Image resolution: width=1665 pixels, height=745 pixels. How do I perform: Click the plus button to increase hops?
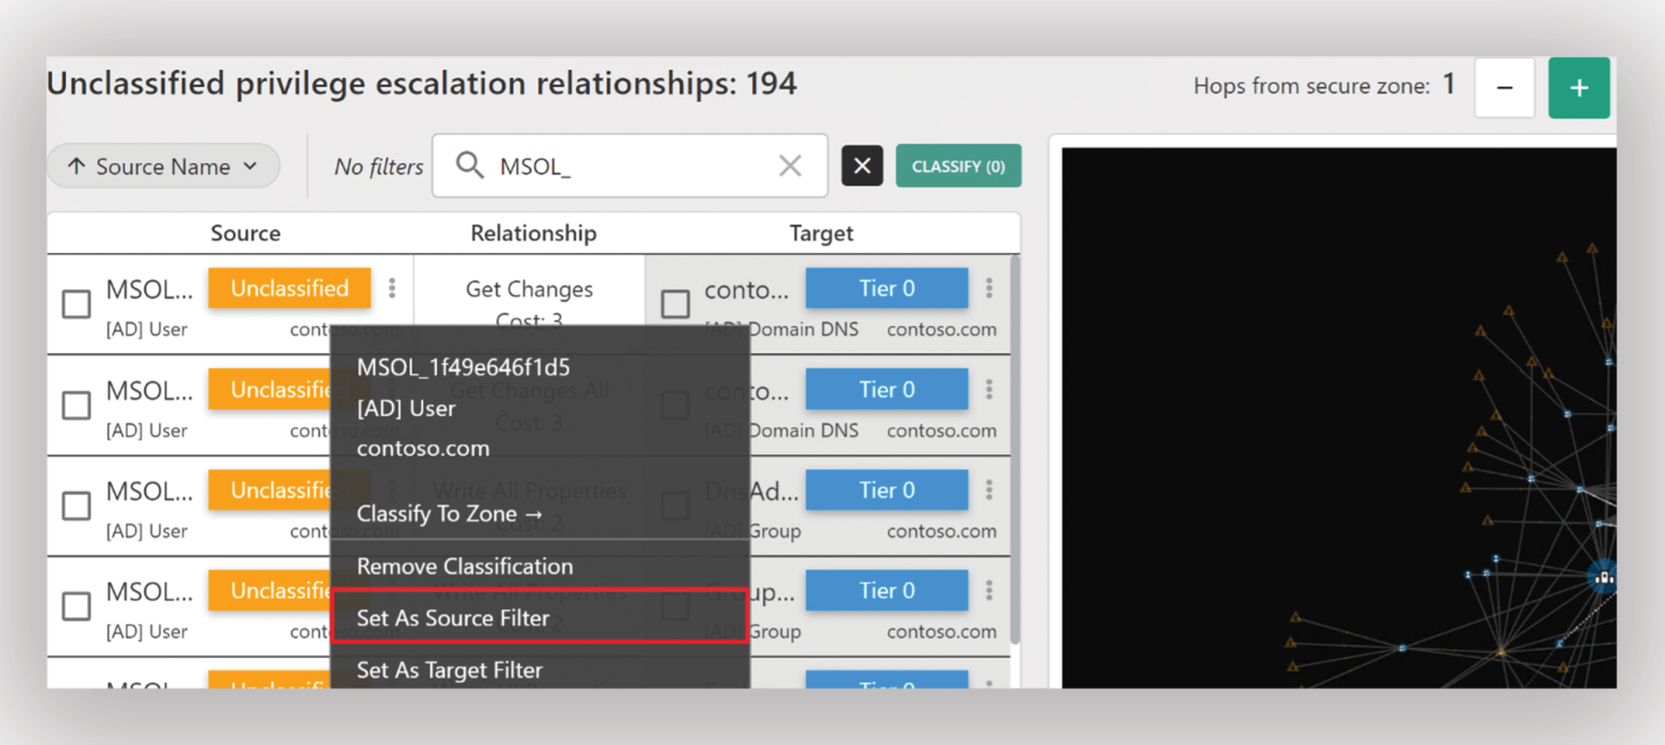coord(1578,88)
